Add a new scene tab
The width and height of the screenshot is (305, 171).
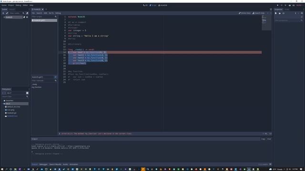pyautogui.click(x=46, y=9)
